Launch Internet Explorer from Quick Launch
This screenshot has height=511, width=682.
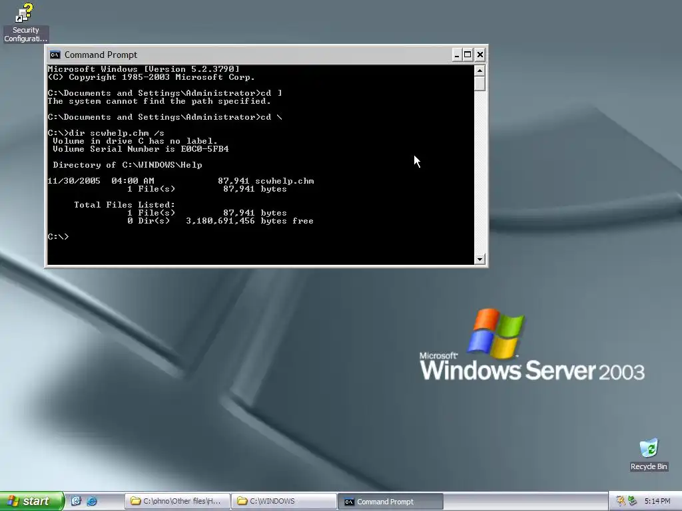click(92, 501)
